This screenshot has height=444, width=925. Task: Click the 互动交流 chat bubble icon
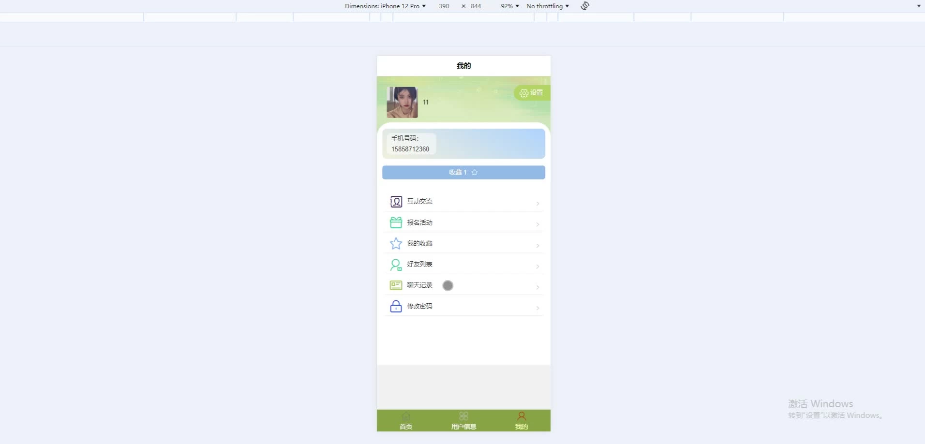(396, 202)
